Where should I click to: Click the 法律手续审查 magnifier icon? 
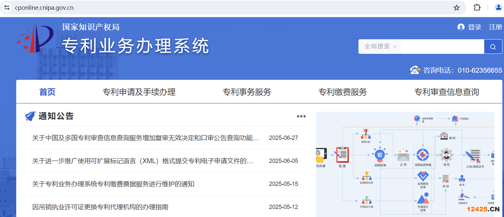[x=417, y=119]
